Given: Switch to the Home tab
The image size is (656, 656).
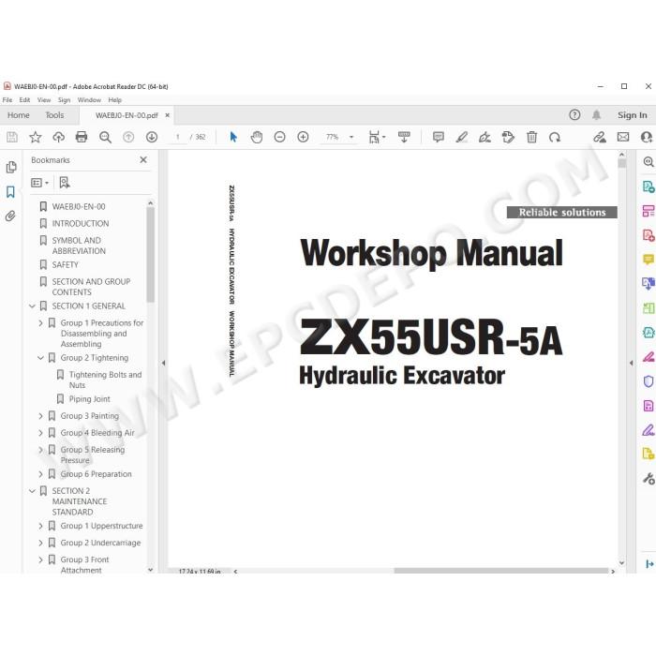Looking at the screenshot, I should pyautogui.click(x=19, y=115).
